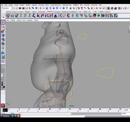Viewport: 130px width, 122px height.
Task: Open the toolbox layout quick arrow
Action: [x=3, y=92]
